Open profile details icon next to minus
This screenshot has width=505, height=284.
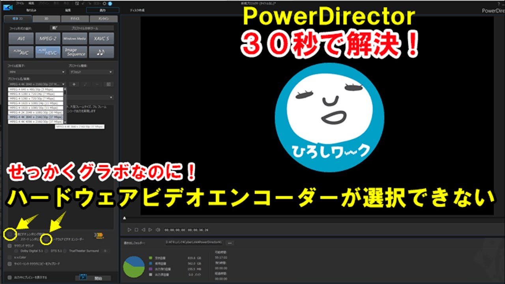109,84
